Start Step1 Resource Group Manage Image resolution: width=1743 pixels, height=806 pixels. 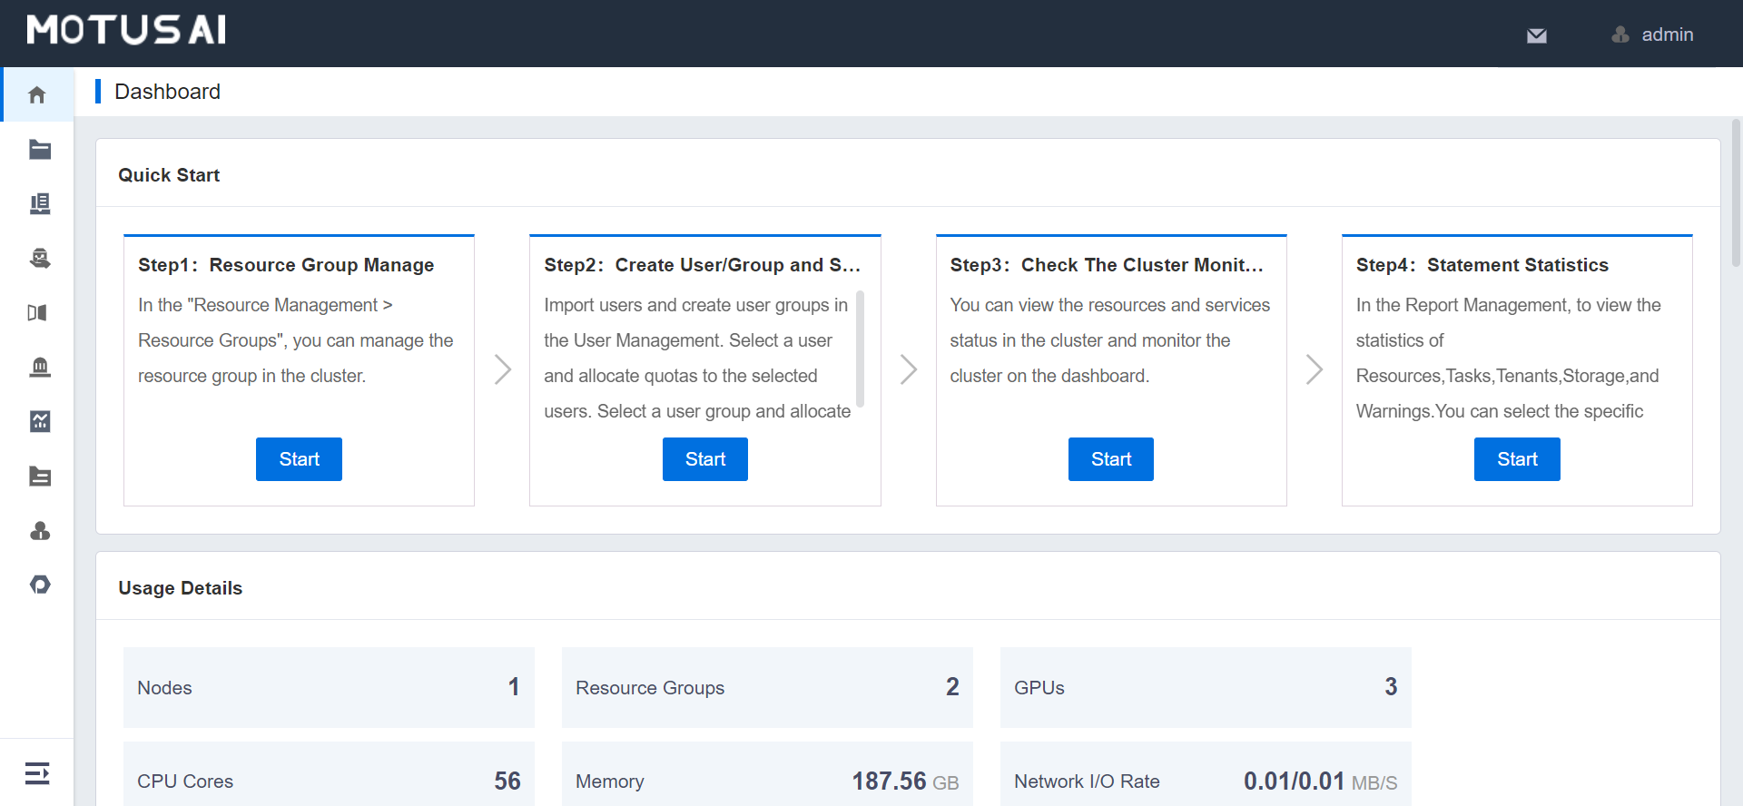coord(299,459)
